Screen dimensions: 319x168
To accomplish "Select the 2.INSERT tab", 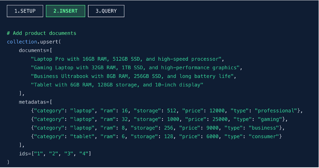I will pos(65,11).
